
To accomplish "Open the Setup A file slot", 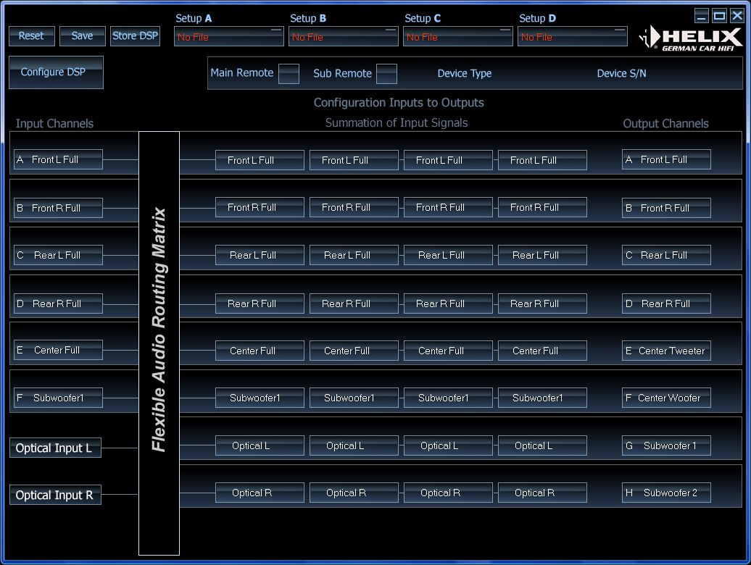I will pyautogui.click(x=228, y=37).
